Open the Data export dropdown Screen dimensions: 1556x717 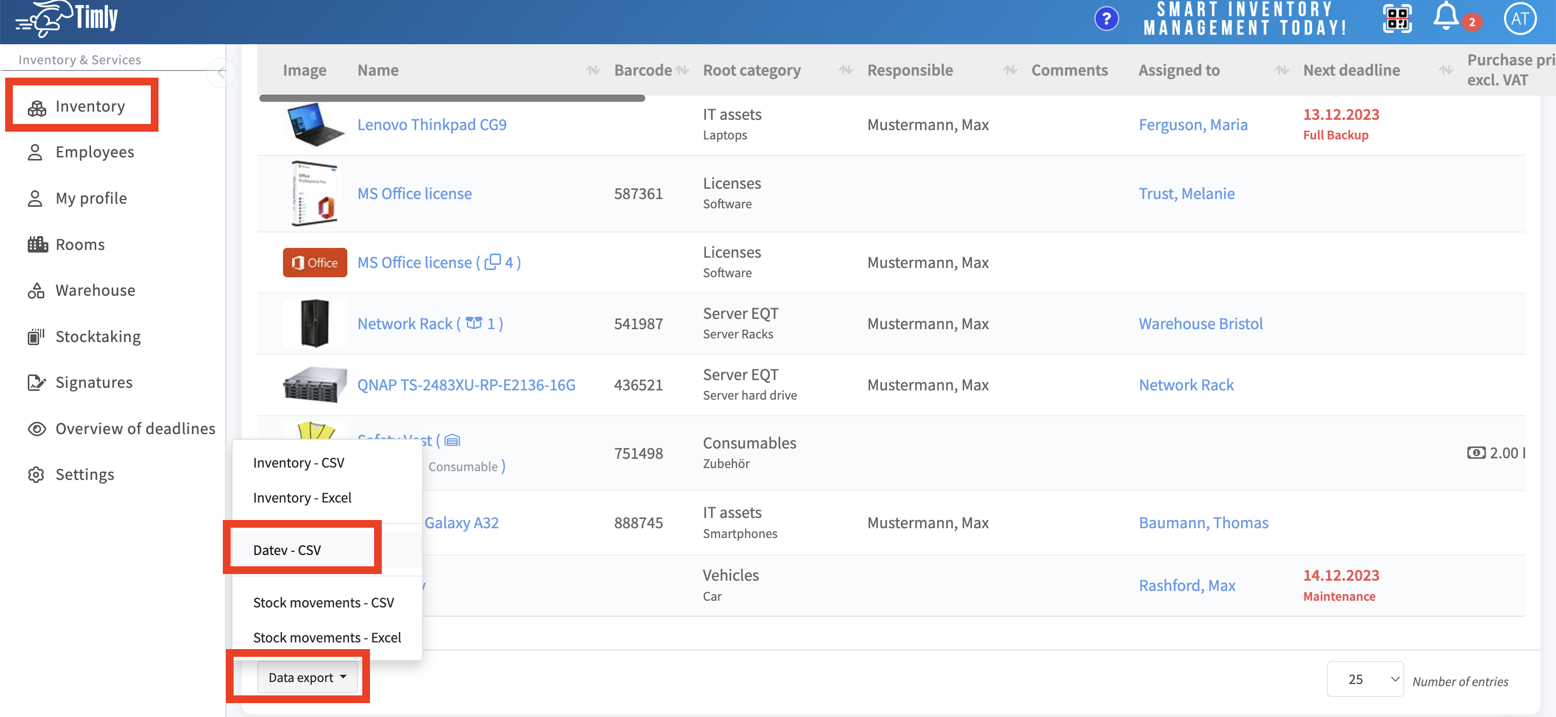307,677
